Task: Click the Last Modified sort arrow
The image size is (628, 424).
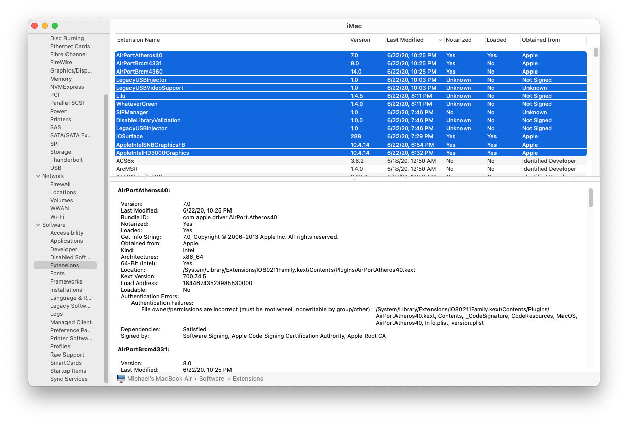Action: [x=440, y=40]
